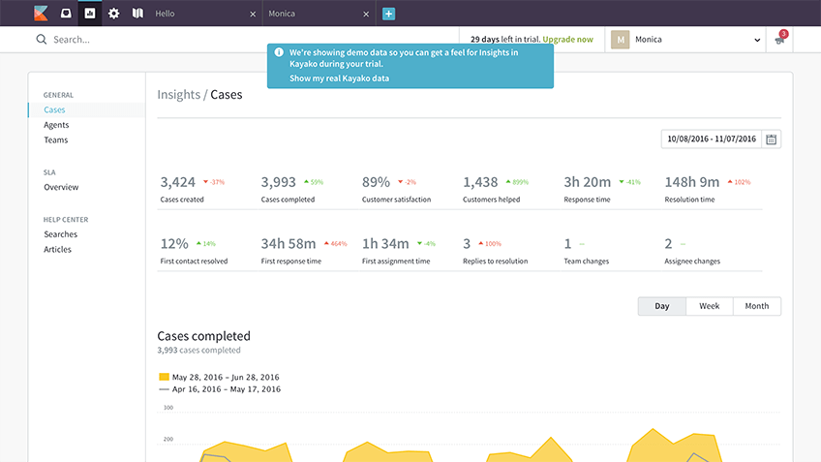Click the search magnifier icon
Image resolution: width=821 pixels, height=462 pixels.
coord(42,40)
